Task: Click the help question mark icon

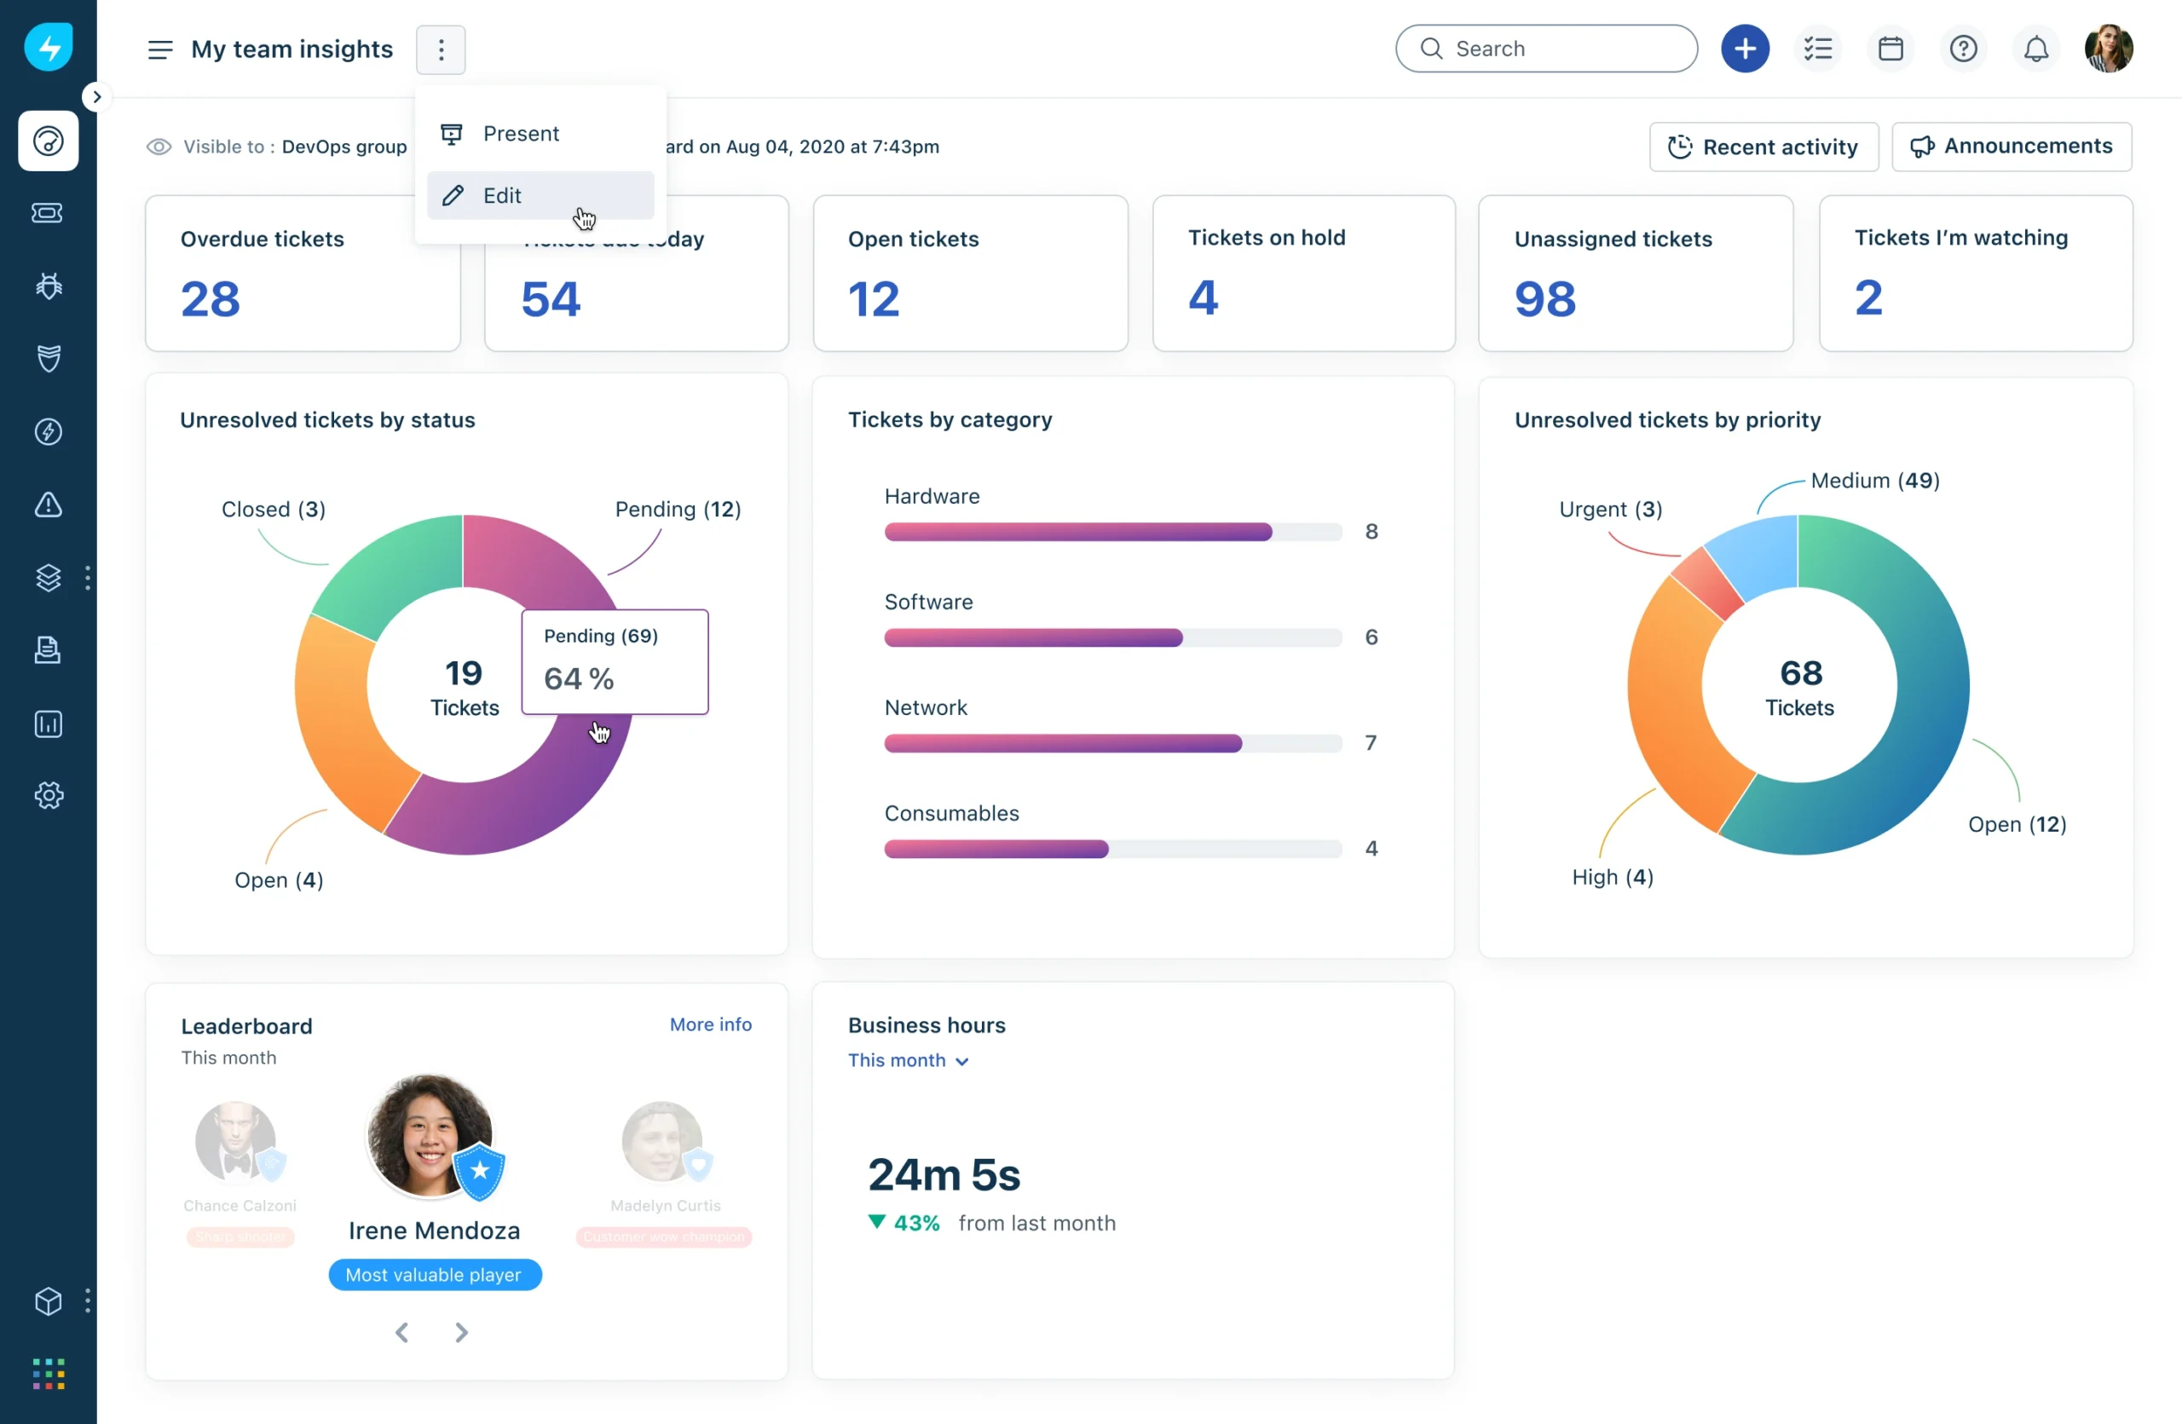Action: click(1963, 49)
